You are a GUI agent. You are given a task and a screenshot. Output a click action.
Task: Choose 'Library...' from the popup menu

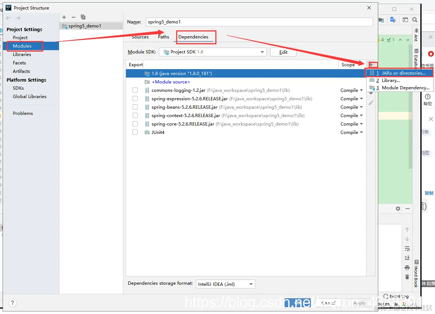click(x=399, y=81)
